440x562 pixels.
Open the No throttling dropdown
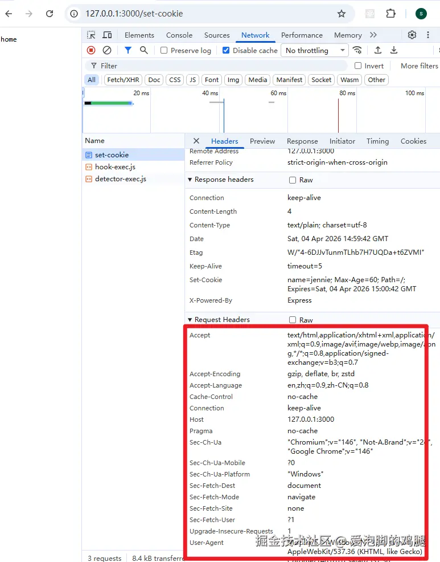tap(315, 51)
